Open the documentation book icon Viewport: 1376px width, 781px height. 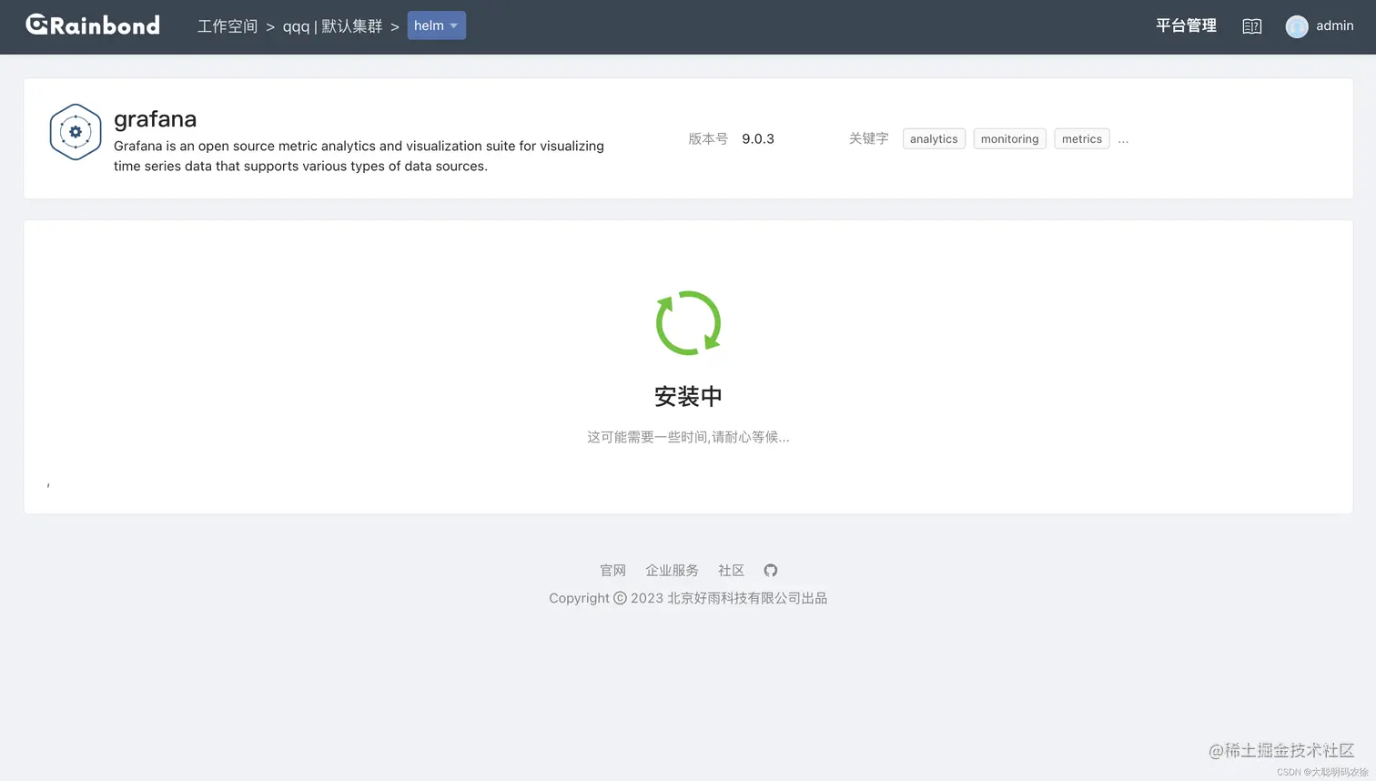point(1252,26)
